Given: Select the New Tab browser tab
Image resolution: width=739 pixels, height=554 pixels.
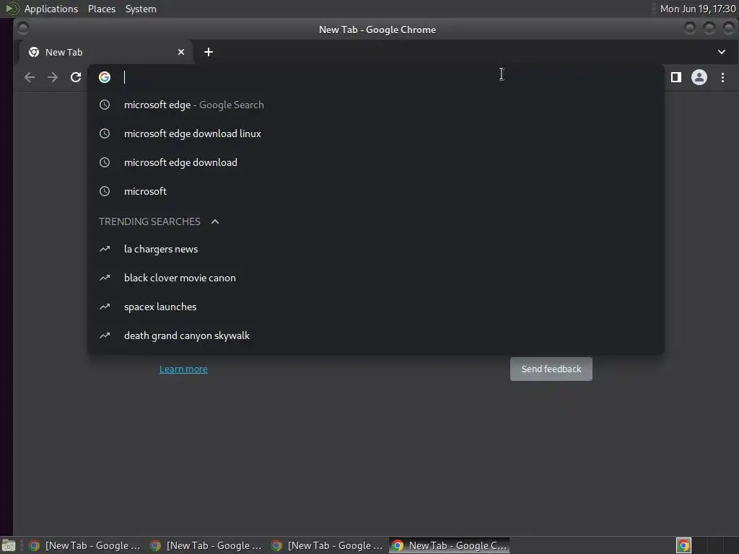Looking at the screenshot, I should coord(106,52).
